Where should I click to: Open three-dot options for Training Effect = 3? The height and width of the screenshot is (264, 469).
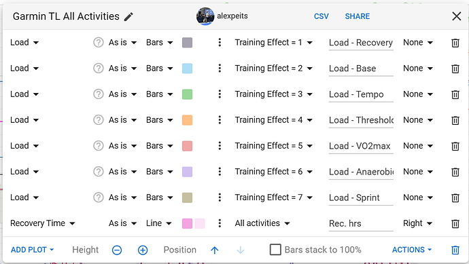220,94
